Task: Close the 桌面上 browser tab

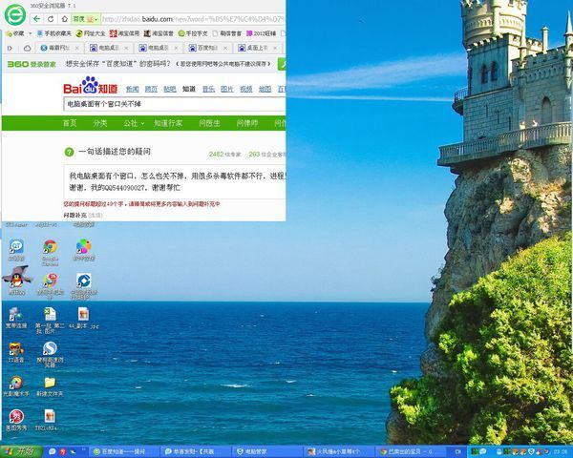Action: (275, 48)
